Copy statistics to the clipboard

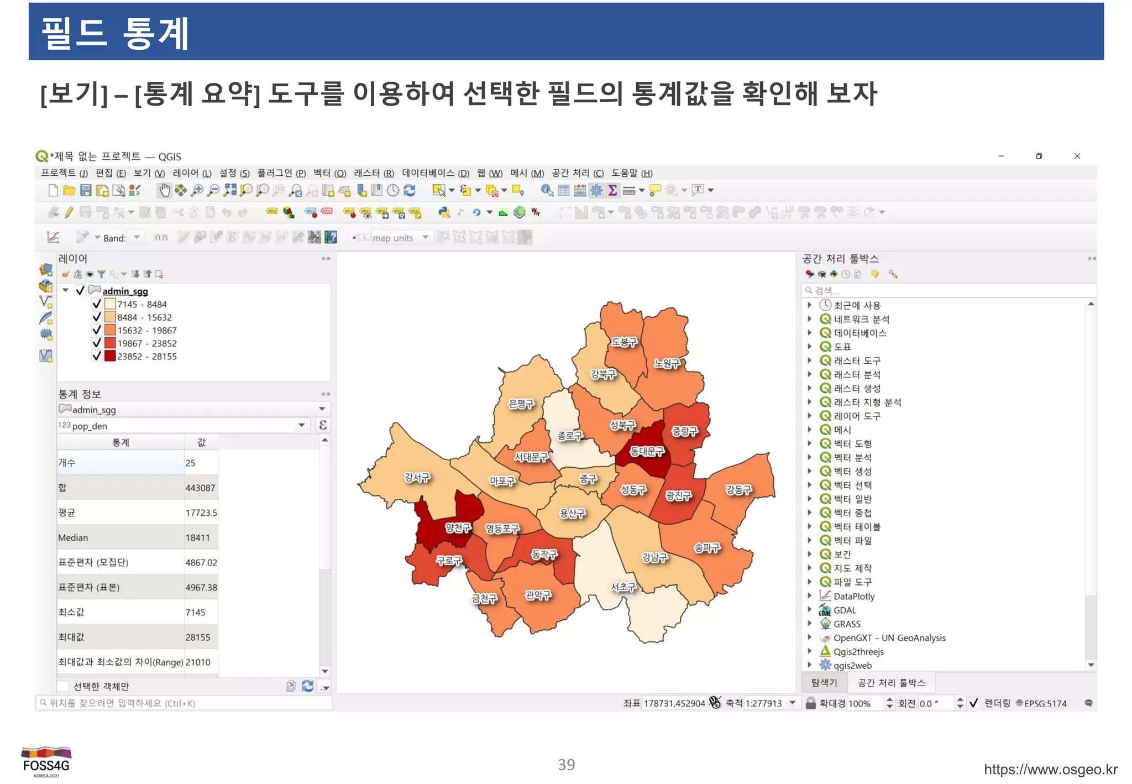coord(291,686)
